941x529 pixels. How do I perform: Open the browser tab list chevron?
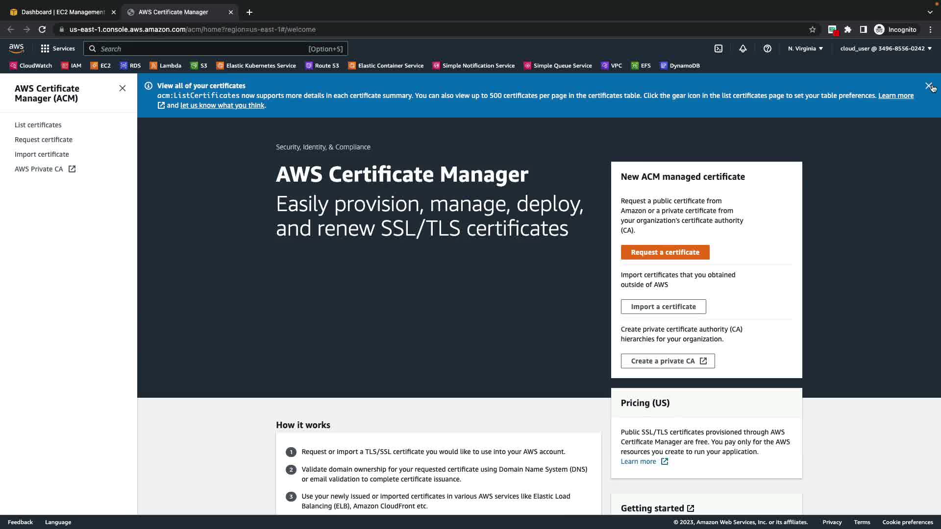tap(930, 12)
